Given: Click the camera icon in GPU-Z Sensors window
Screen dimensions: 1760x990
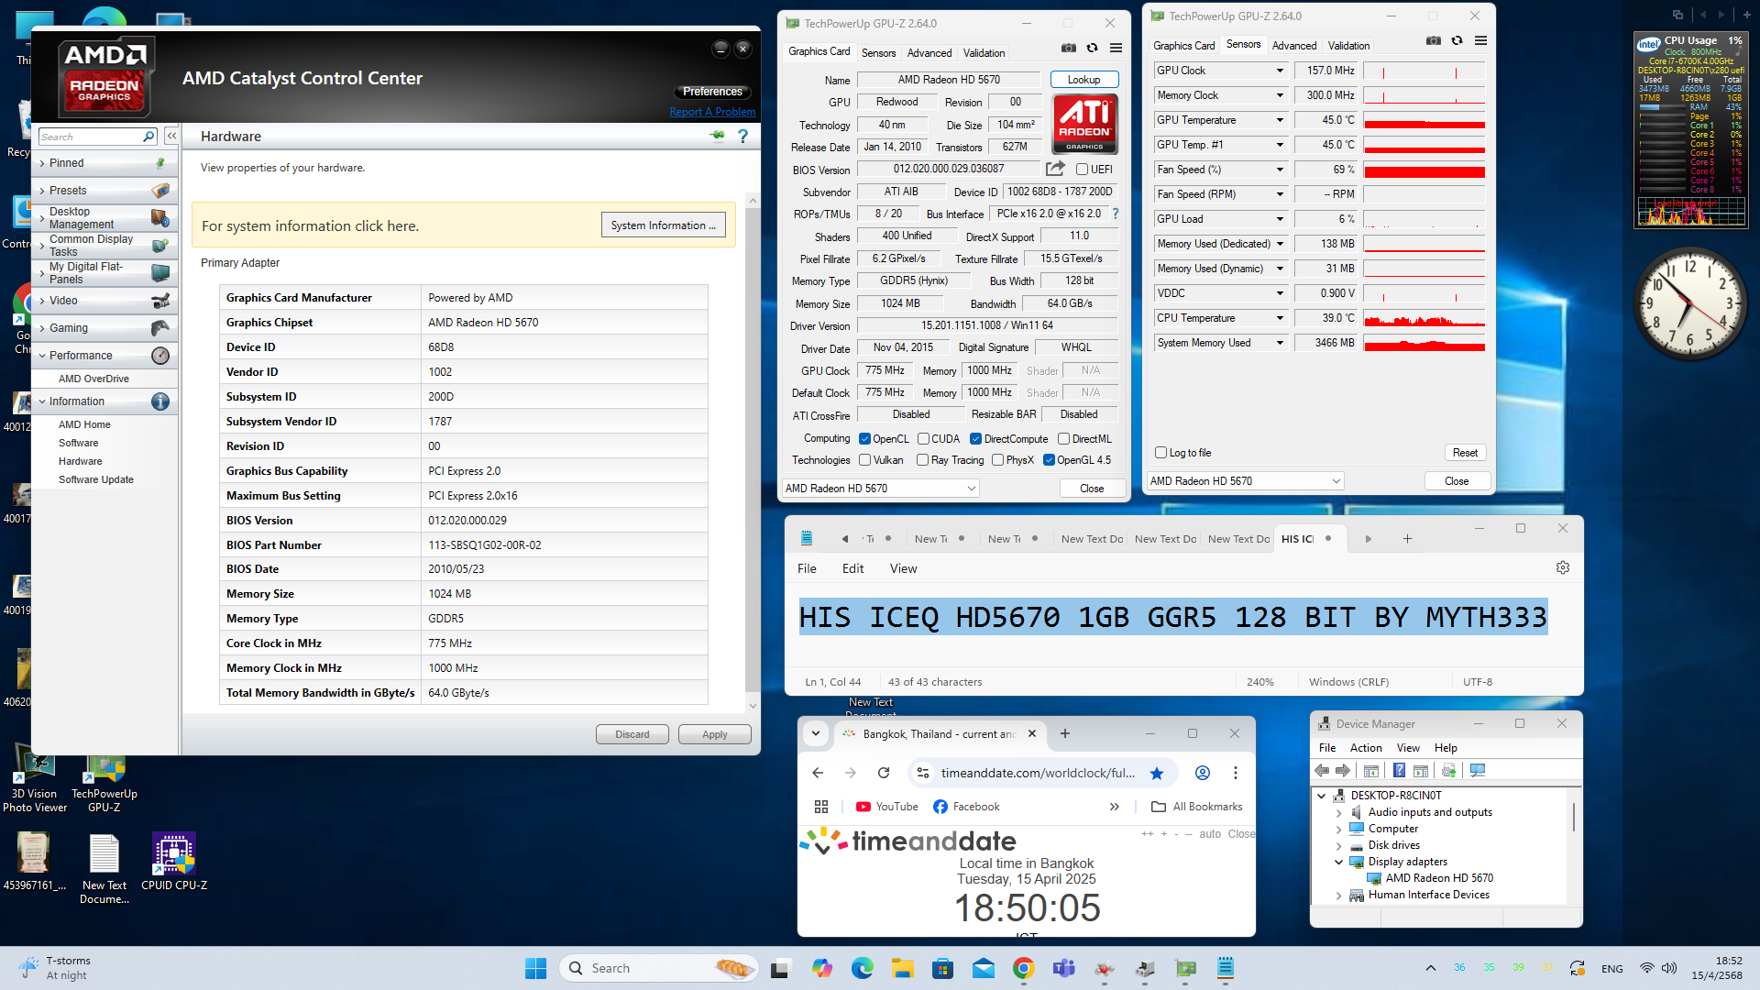Looking at the screenshot, I should click(1434, 40).
